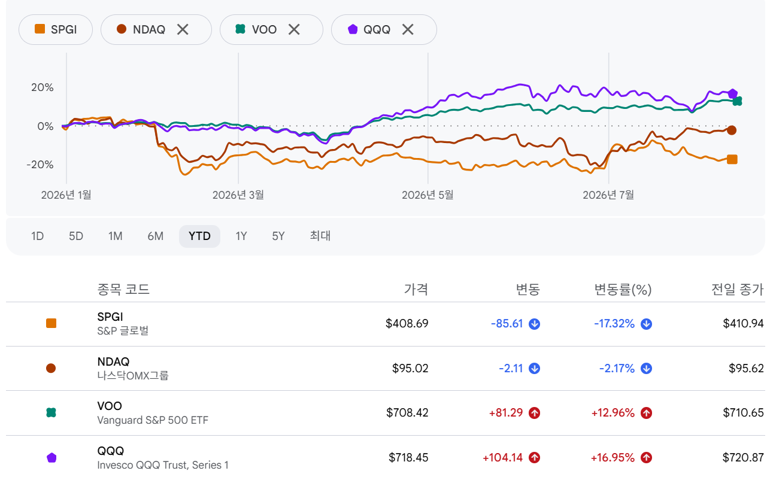Click the brown circle in NDAQ table row

click(x=51, y=368)
